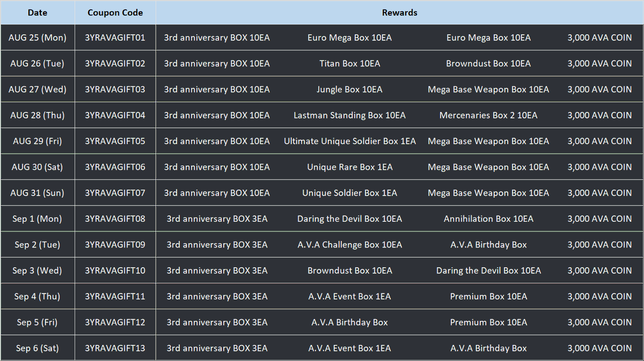Select coupon code 3YRAVAGIFT09
The image size is (644, 361).
tap(115, 245)
